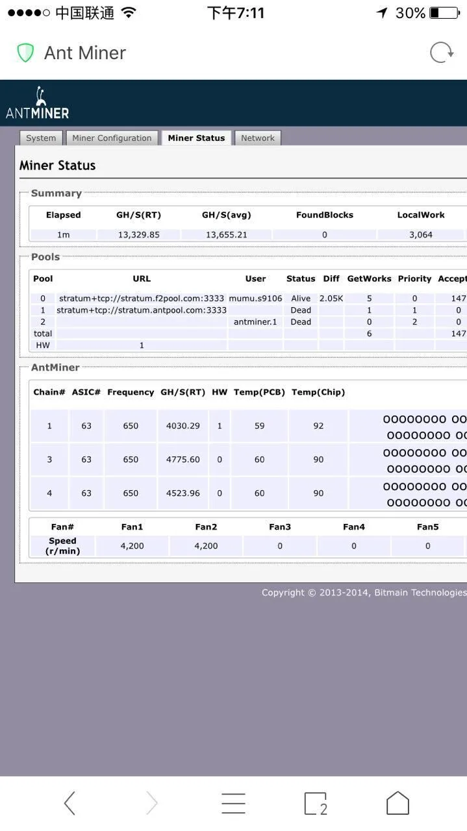Reload the page with refresh icon
Image resolution: width=467 pixels, height=831 pixels.
pos(442,53)
